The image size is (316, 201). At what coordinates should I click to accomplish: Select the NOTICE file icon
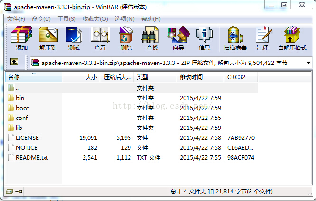[11, 147]
